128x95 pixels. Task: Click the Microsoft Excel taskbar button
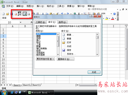[40, 92]
